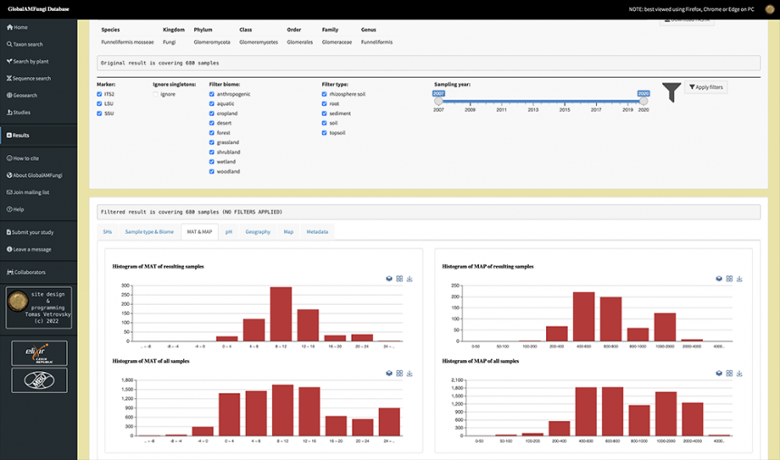
Task: Click the Glomeromycota phylum text
Action: [212, 43]
